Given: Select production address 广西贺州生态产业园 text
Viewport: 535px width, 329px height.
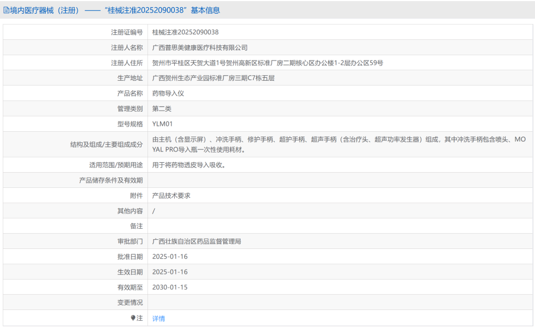Looking at the screenshot, I should tap(213, 78).
